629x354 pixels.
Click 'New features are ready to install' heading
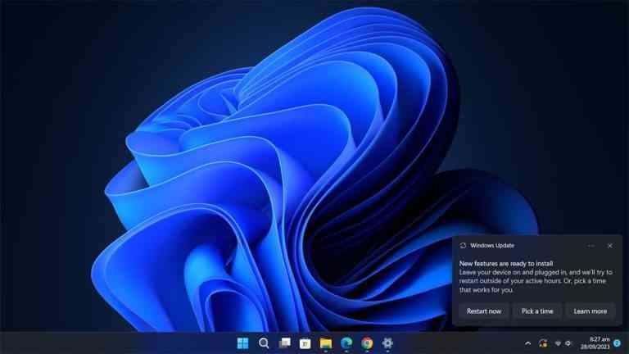click(x=506, y=264)
